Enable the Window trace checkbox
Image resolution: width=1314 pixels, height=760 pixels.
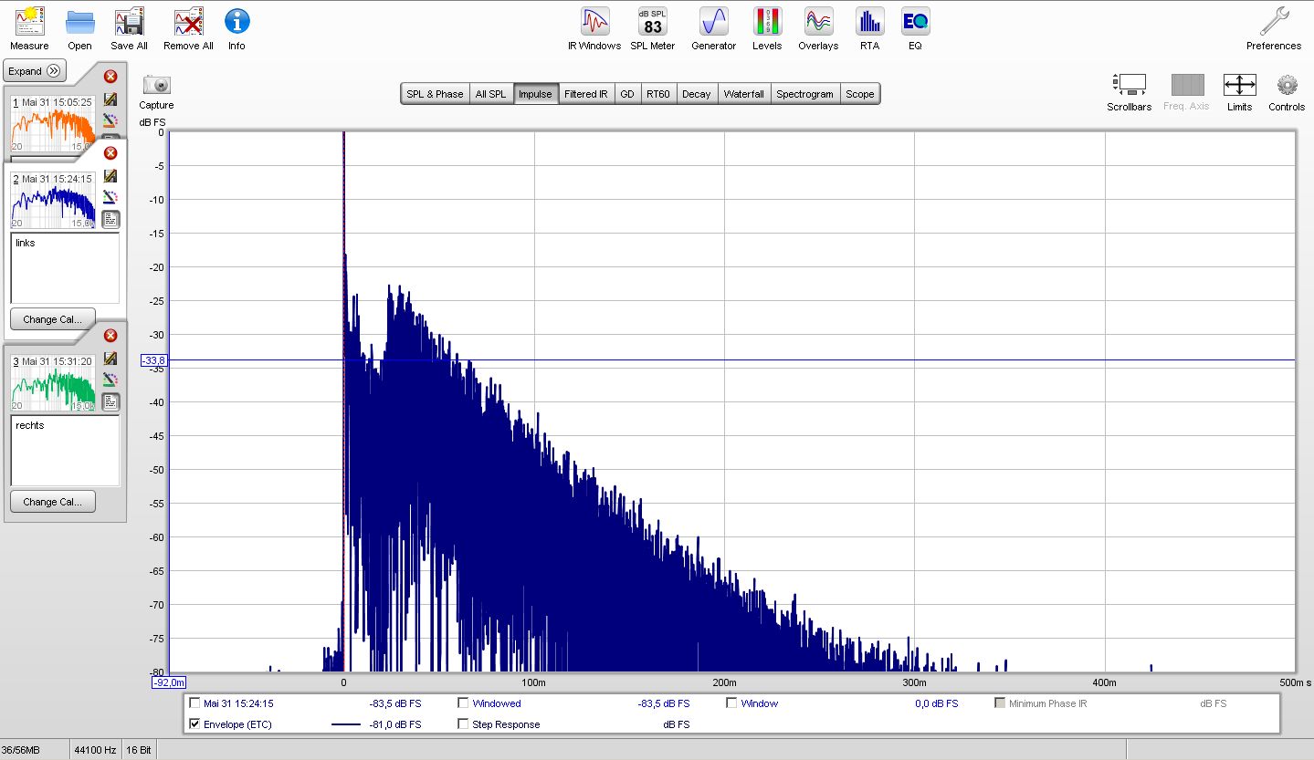[731, 703]
